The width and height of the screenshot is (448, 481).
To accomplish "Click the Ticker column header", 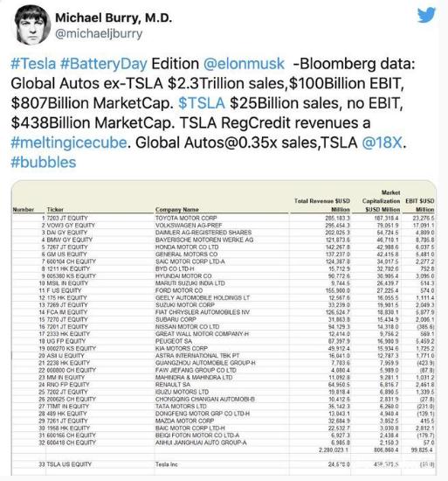I will 55,210.
